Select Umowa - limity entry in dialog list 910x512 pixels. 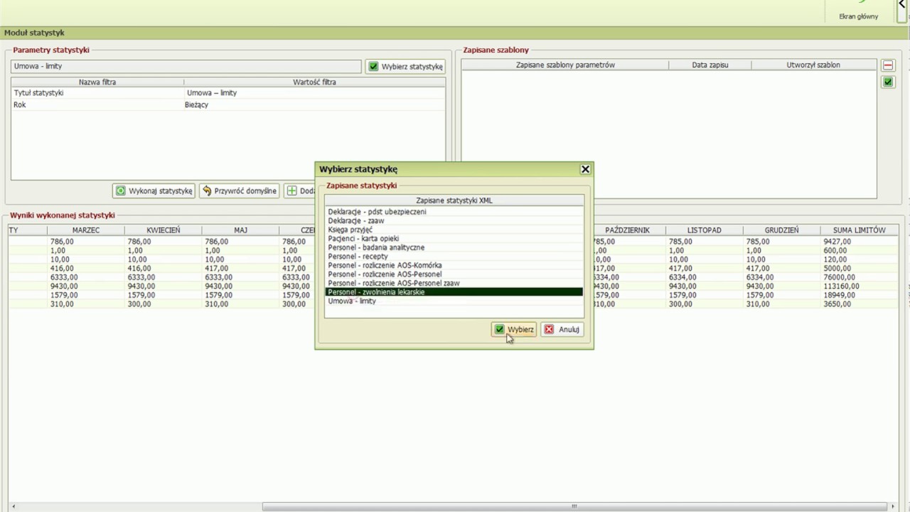(x=454, y=301)
